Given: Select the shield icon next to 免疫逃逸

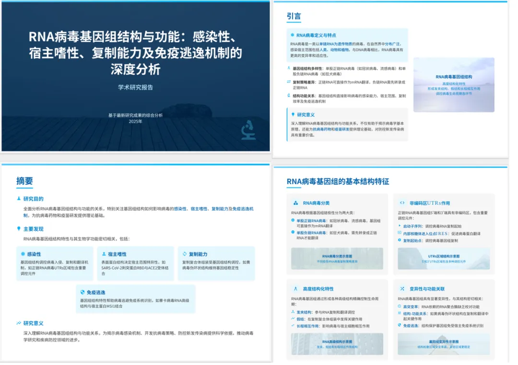Looking at the screenshot, I should click(x=82, y=292).
